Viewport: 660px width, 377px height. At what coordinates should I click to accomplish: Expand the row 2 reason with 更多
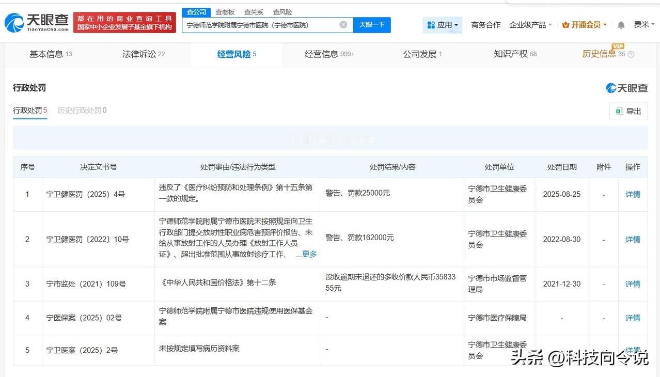click(309, 254)
